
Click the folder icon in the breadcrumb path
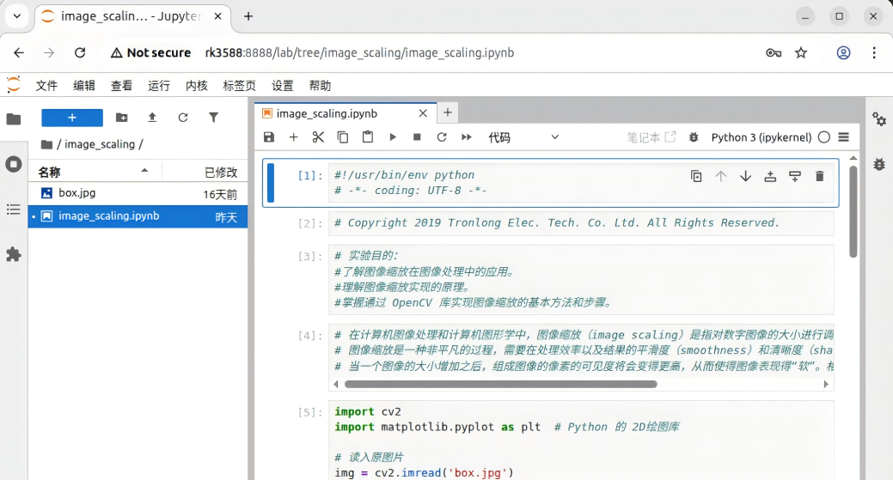46,144
